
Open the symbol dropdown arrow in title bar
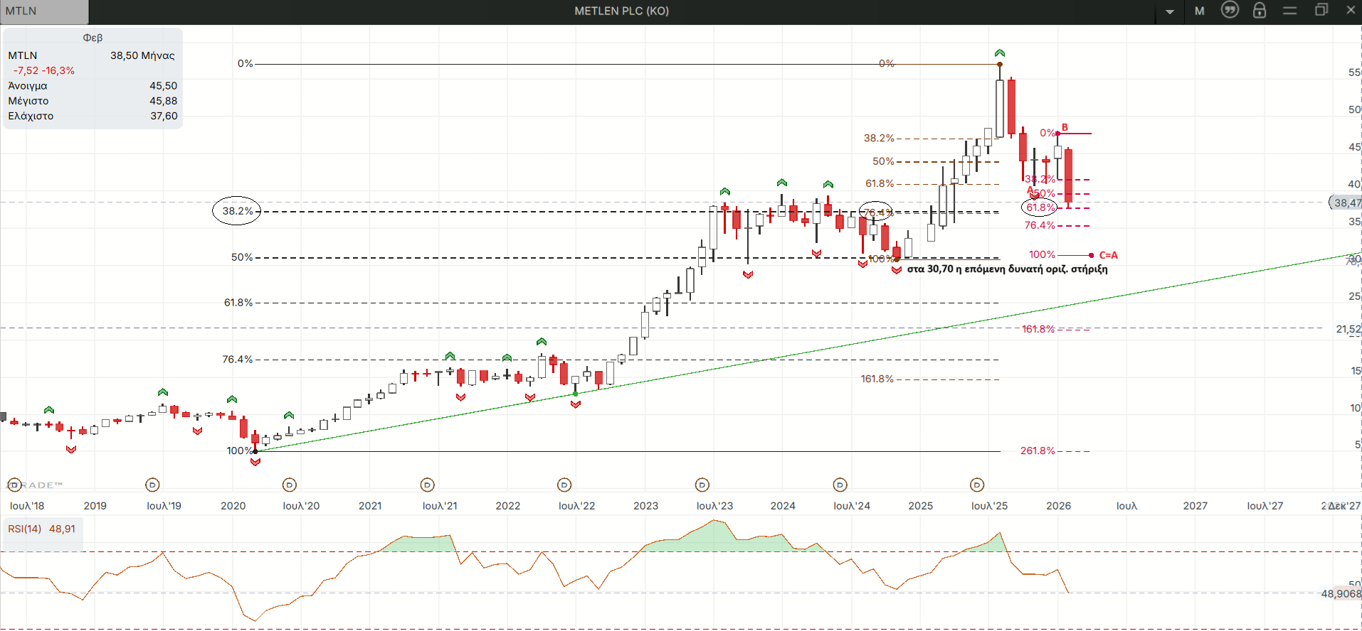1170,11
